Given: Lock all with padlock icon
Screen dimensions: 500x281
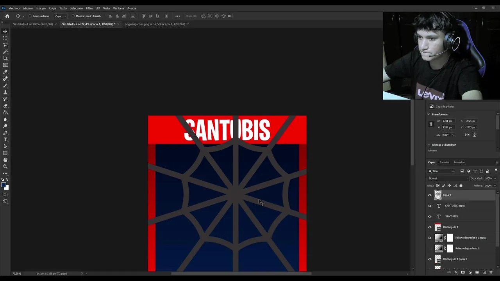Looking at the screenshot, I should tap(461, 186).
